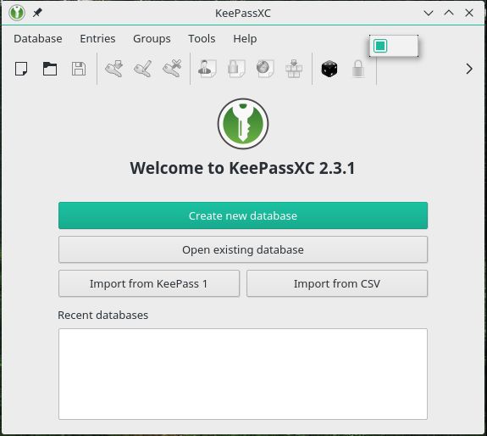This screenshot has height=436, width=487.
Task: Click the Copy URL globe icon
Action: click(x=265, y=69)
